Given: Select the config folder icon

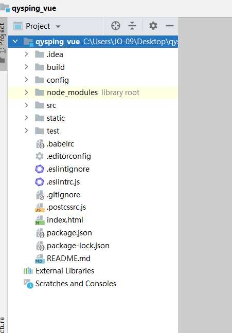Looking at the screenshot, I should 40,80.
